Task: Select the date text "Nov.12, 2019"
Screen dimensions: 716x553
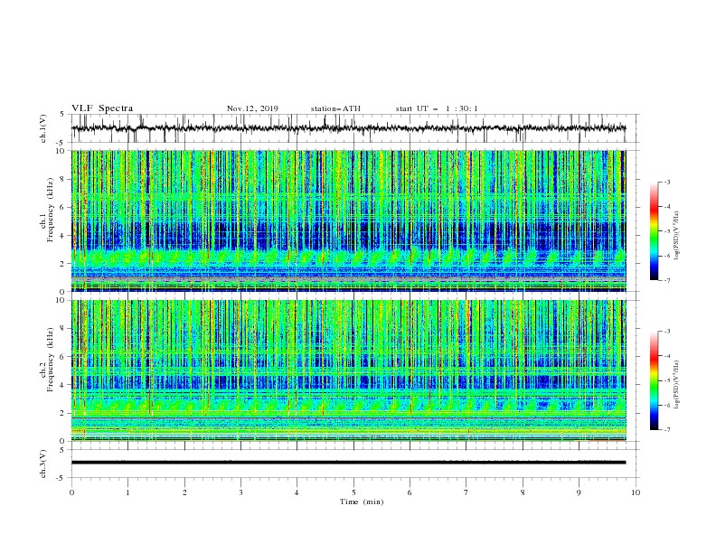Action: coord(252,108)
